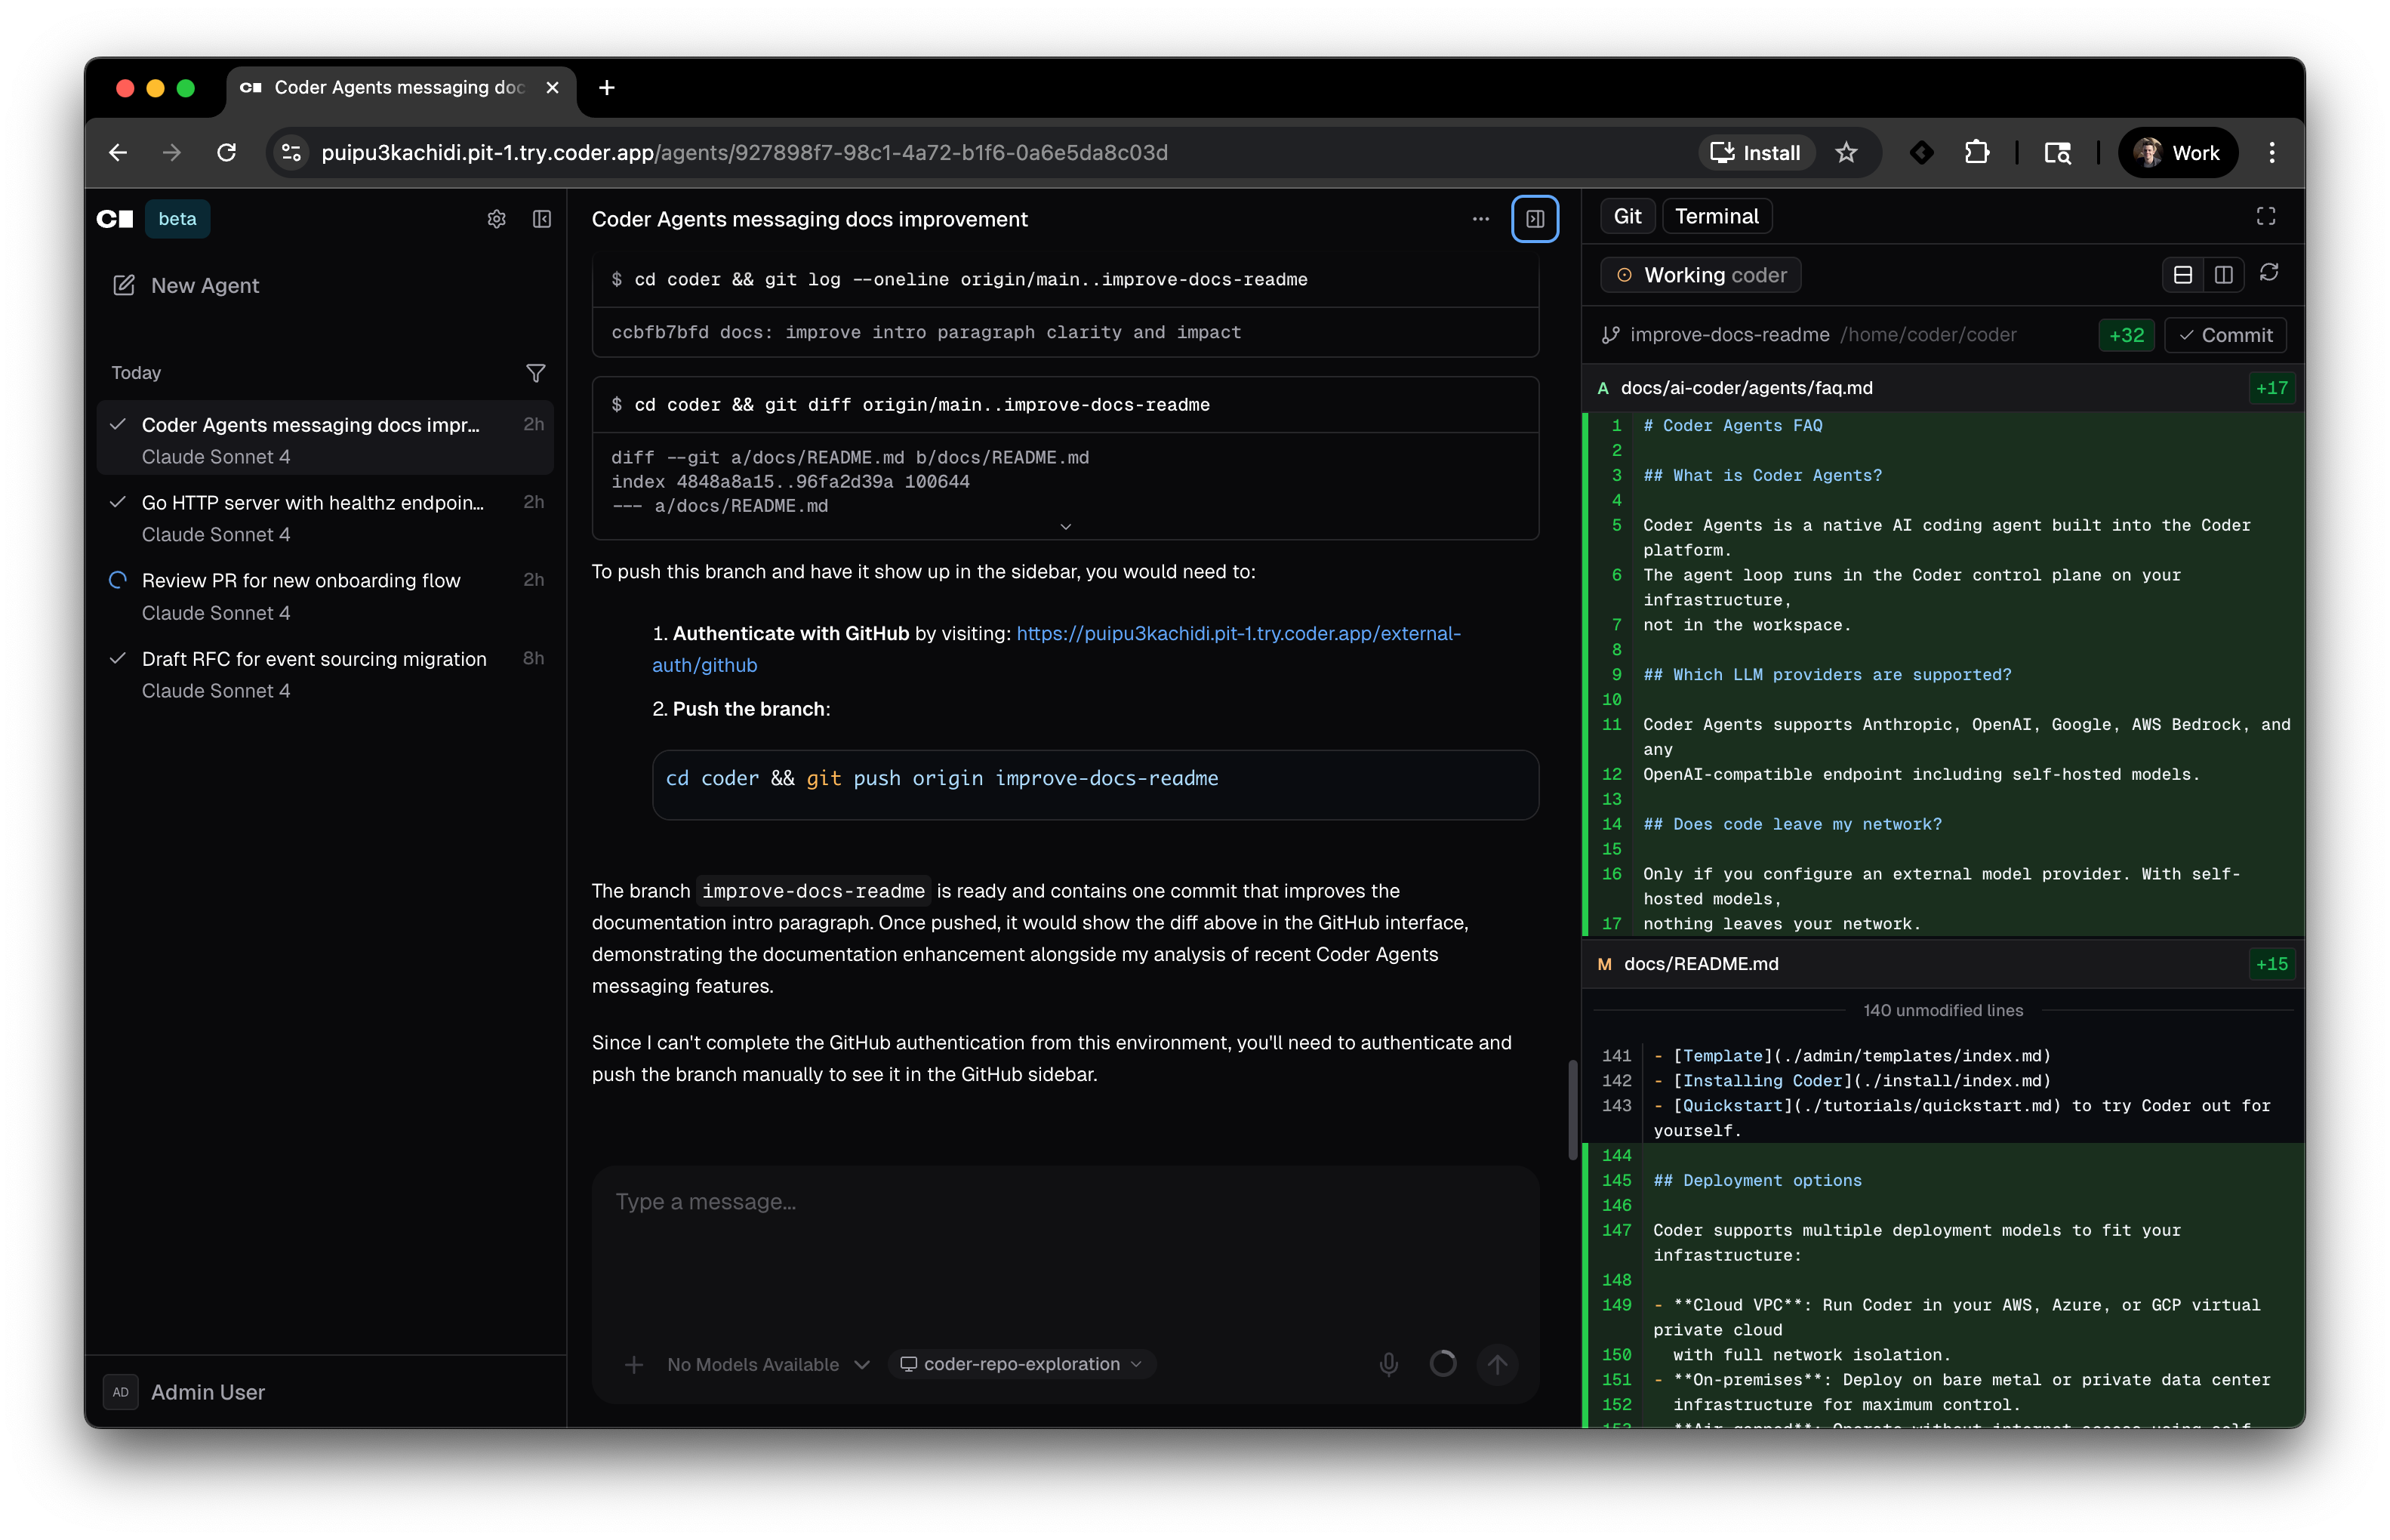The width and height of the screenshot is (2390, 1540).
Task: Toggle the right side panel button
Action: tap(1535, 219)
